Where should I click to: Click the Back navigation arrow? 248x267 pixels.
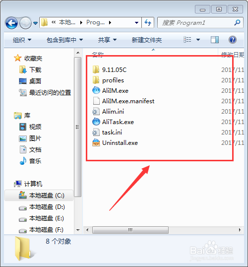11,23
